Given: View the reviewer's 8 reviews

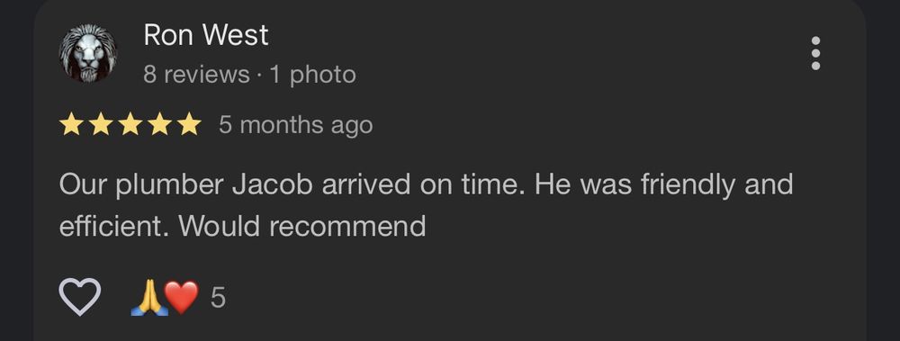Looking at the screenshot, I should [196, 75].
